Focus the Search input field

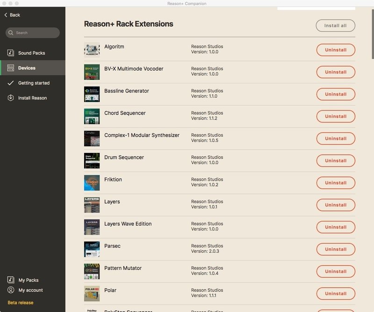tap(33, 33)
